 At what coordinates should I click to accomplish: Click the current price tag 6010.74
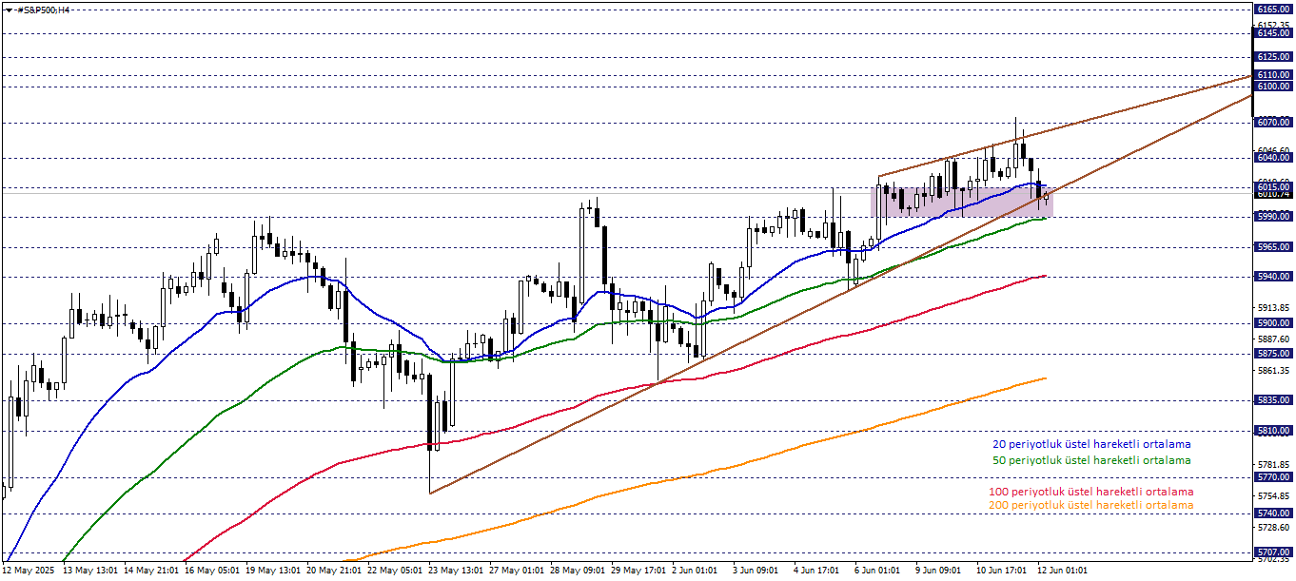point(1273,194)
